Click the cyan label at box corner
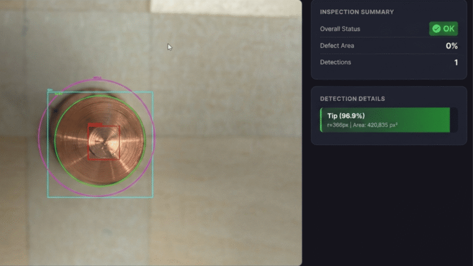This screenshot has width=473, height=266. [50, 90]
